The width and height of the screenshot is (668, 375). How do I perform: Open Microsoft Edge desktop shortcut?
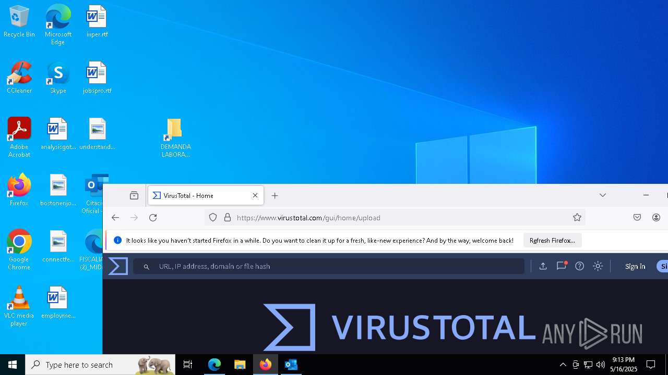point(58,24)
